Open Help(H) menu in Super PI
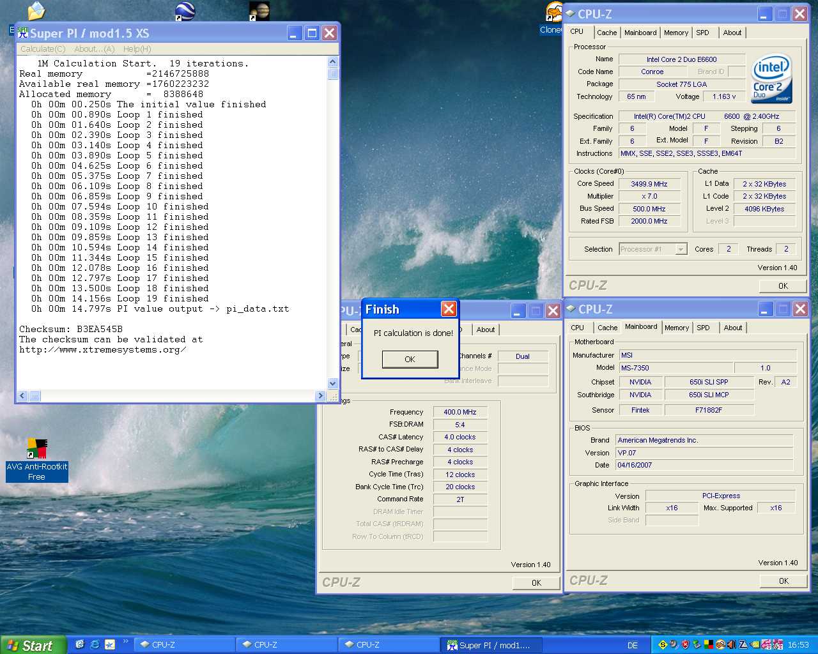The width and height of the screenshot is (818, 654). (x=137, y=49)
